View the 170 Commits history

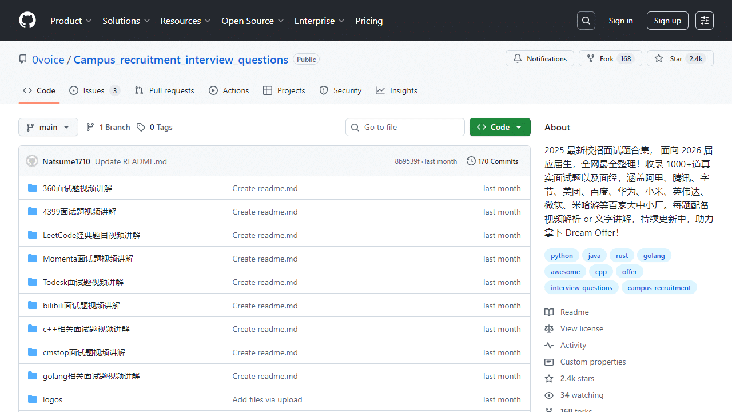coord(492,161)
